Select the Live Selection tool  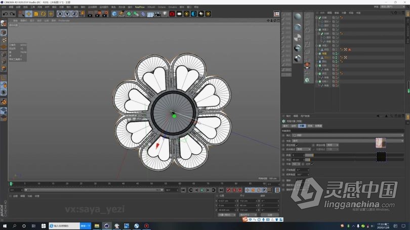tap(21, 14)
